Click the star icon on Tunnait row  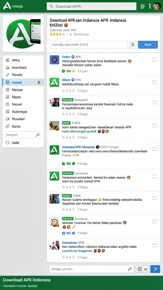tap(39, 82)
